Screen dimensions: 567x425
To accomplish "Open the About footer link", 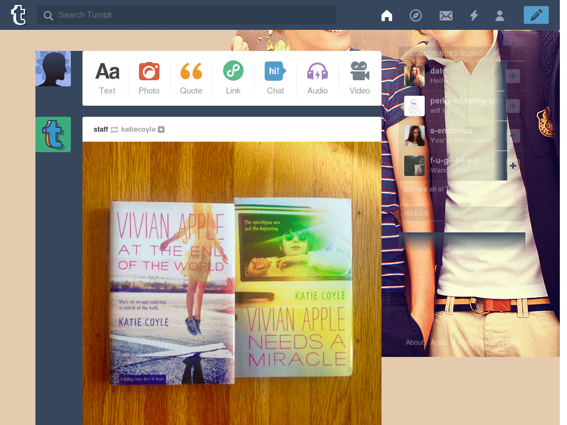I will tap(414, 342).
